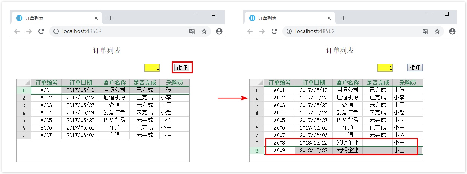Select row header 7 in left table
Viewport: 467px width, 174px height.
point(24,135)
